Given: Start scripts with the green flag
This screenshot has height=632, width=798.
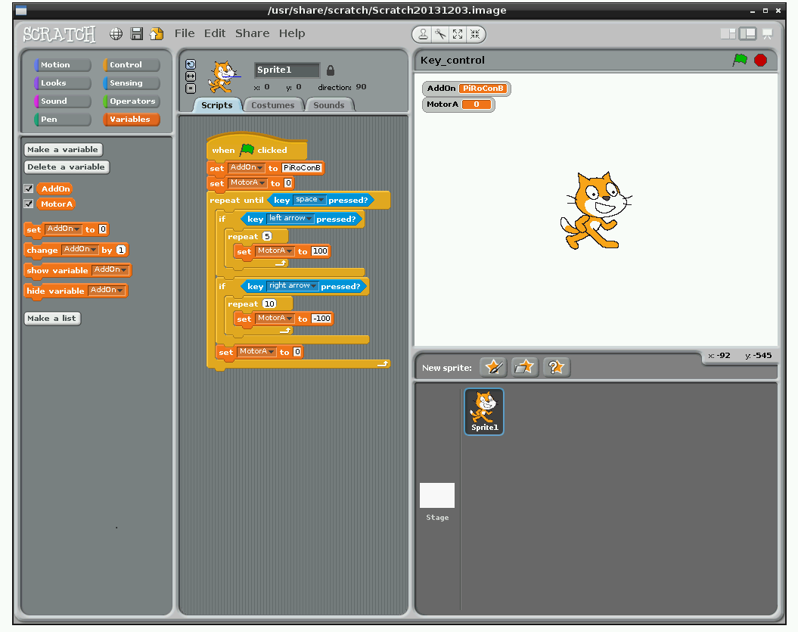Looking at the screenshot, I should pos(740,60).
